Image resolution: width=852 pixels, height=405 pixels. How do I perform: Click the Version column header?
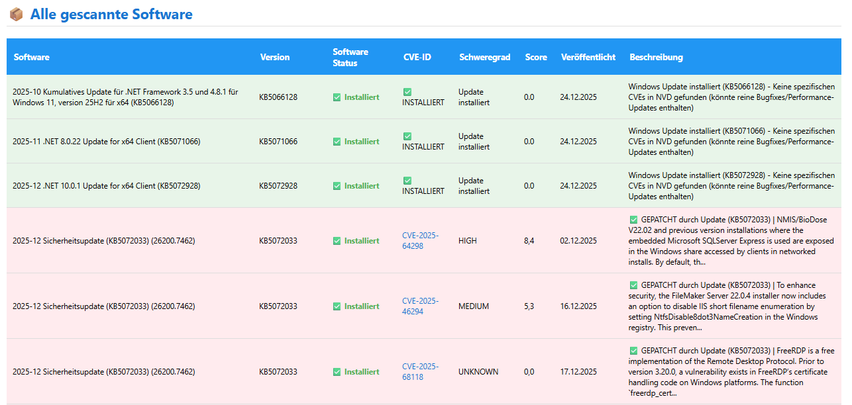click(x=275, y=57)
